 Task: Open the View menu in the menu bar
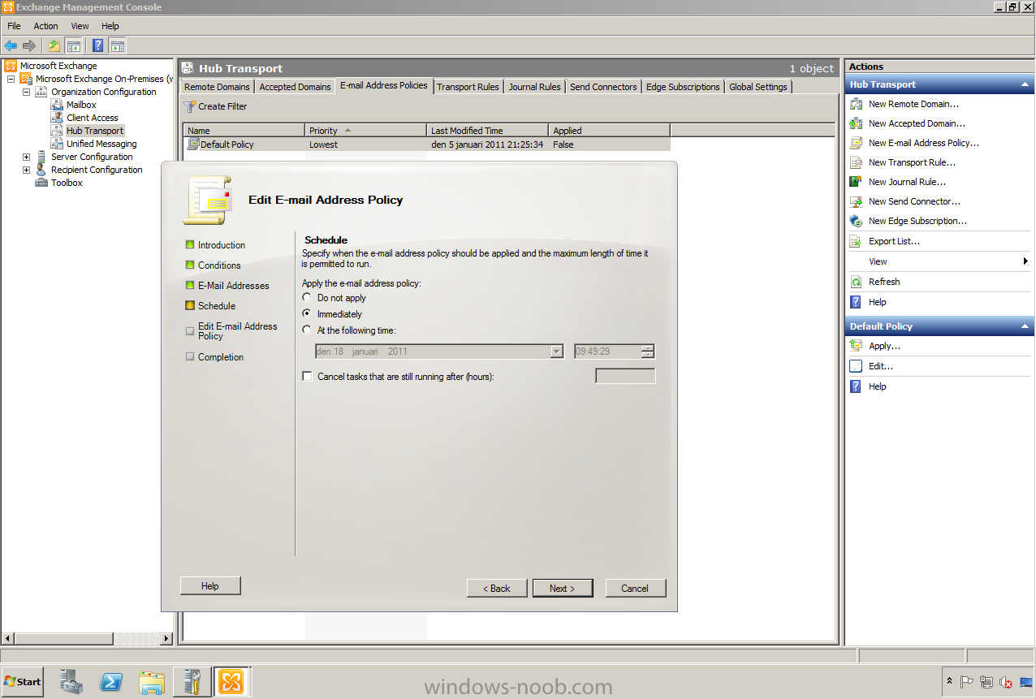(80, 26)
